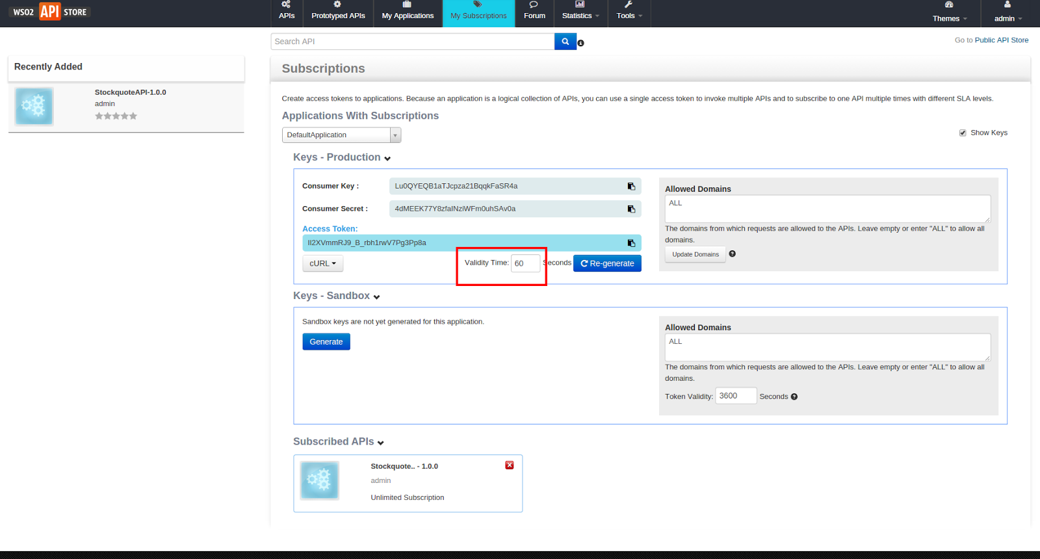The height and width of the screenshot is (559, 1040).
Task: Click the Search API field
Action: pos(413,42)
